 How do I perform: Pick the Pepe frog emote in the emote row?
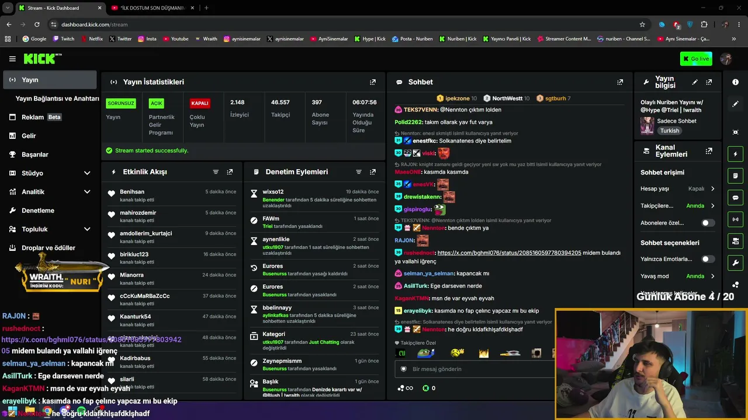pyautogui.click(x=426, y=353)
